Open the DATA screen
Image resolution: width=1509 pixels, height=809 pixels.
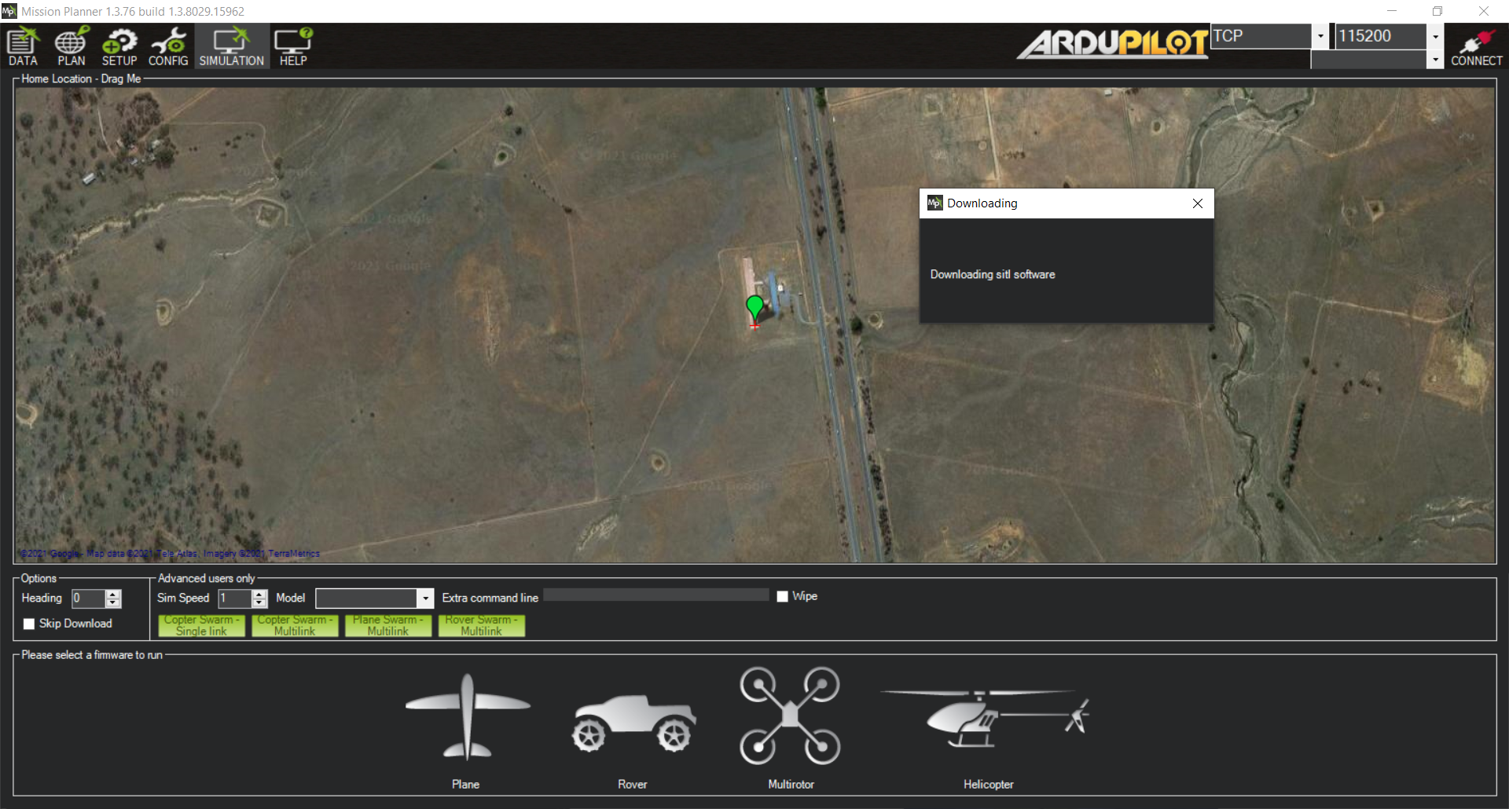point(21,46)
